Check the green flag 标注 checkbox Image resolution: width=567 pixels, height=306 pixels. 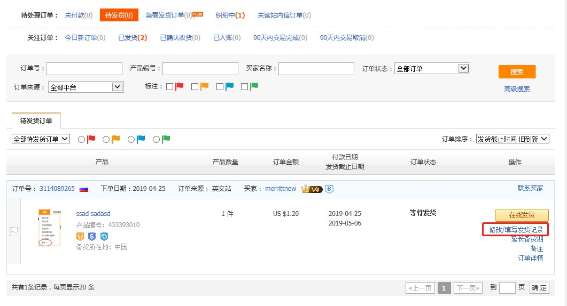[x=244, y=87]
